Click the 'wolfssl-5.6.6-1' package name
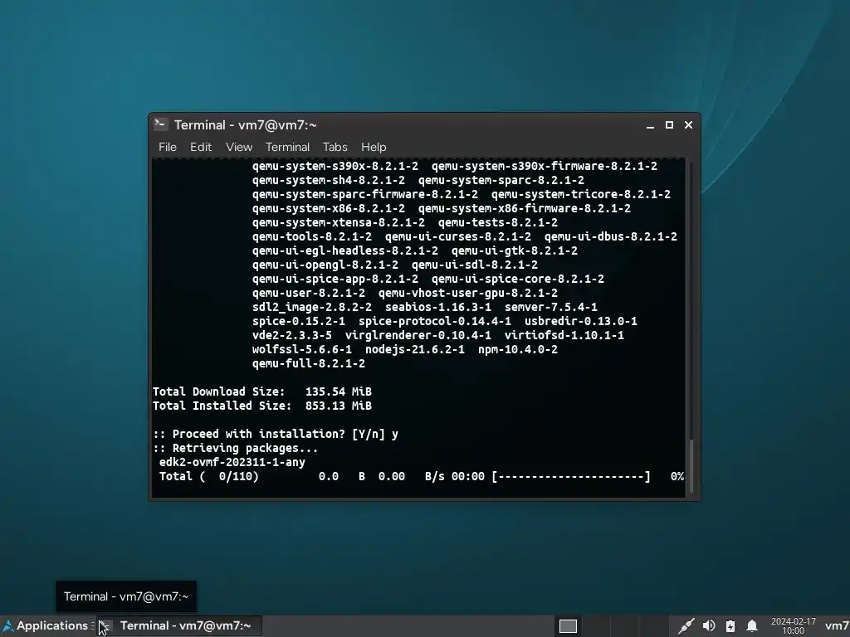This screenshot has height=637, width=850. [302, 349]
